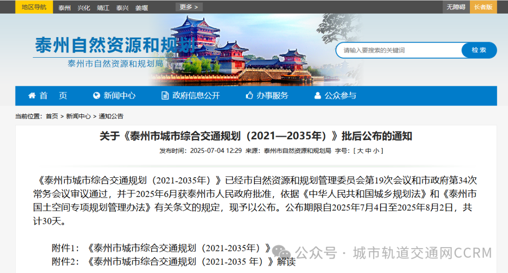
Task: Go to 靖江 regional site
Action: point(103,8)
